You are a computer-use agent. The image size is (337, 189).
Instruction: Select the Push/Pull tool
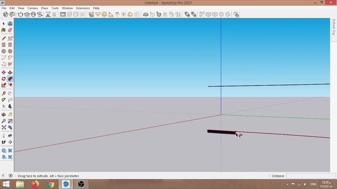10,72
